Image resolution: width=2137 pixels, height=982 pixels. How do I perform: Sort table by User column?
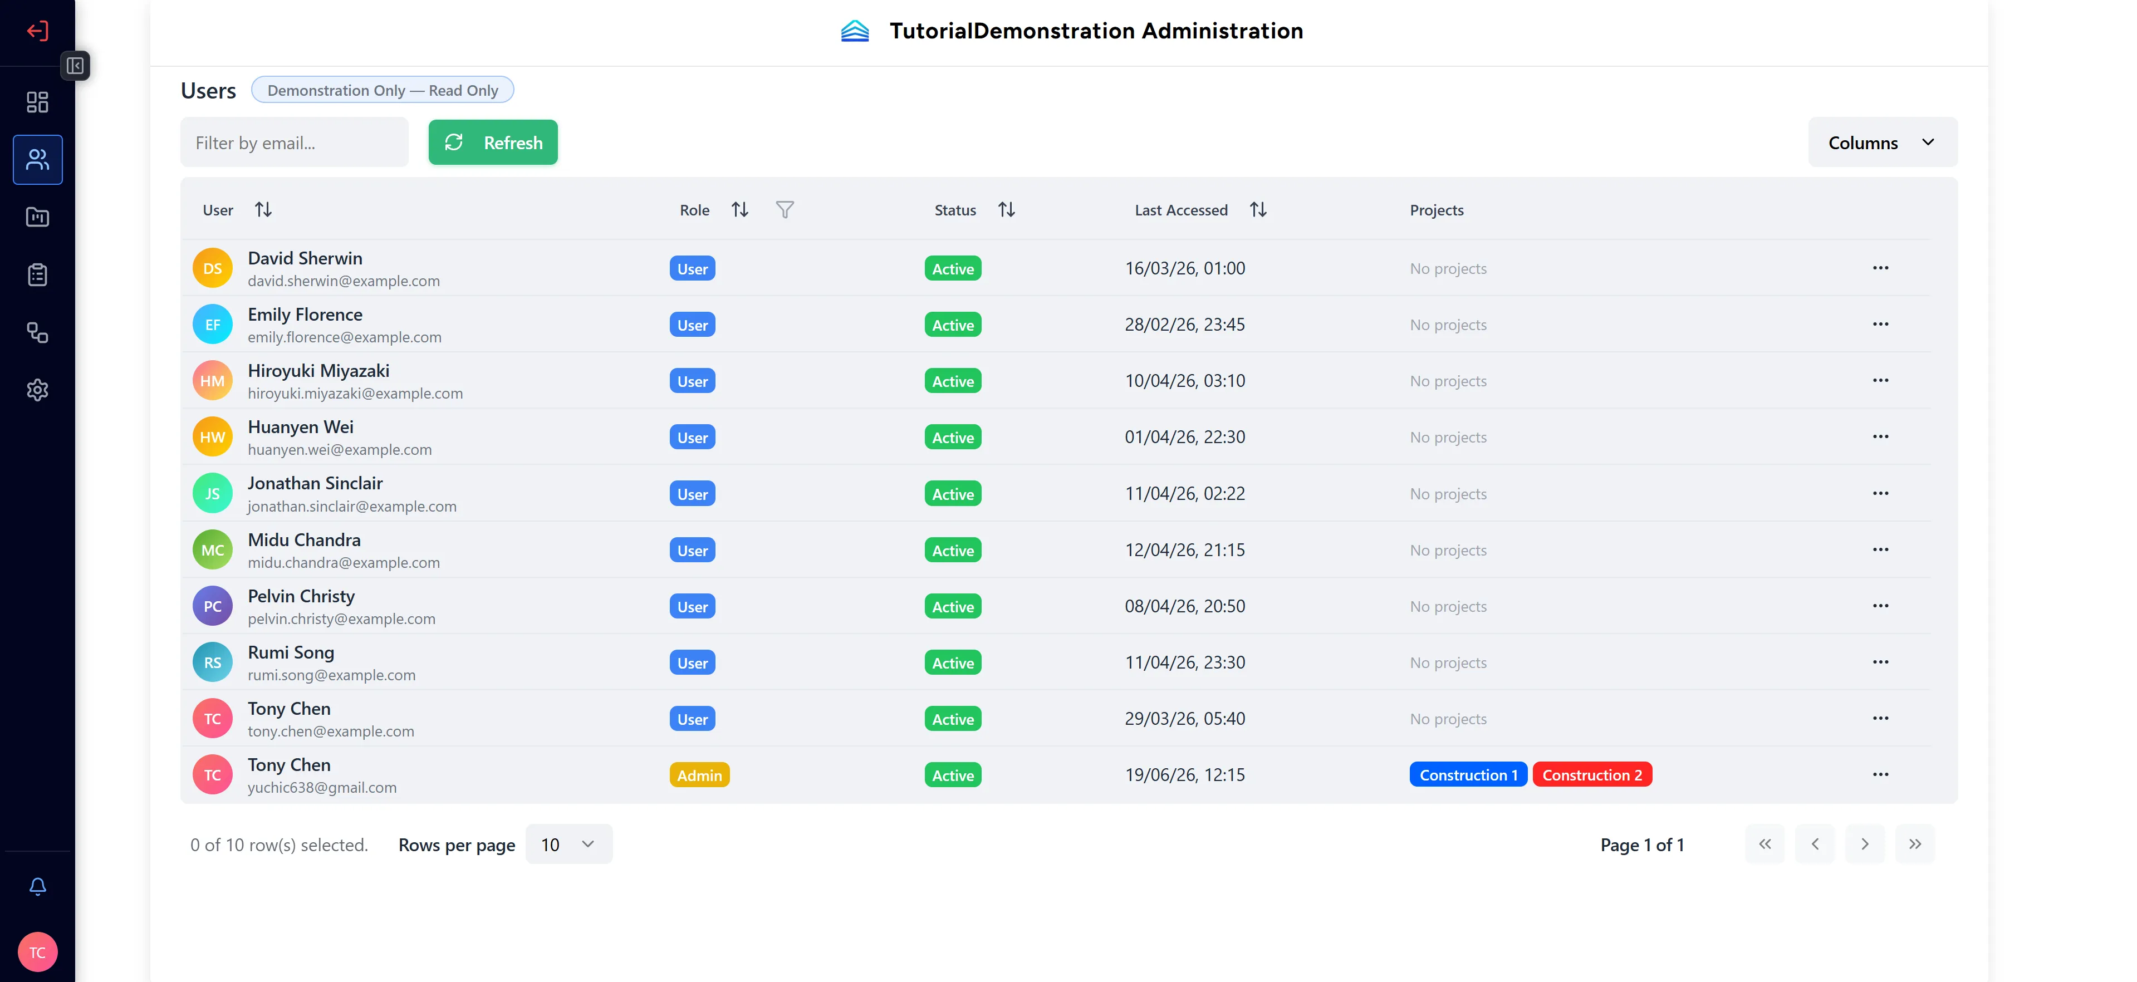pos(263,210)
